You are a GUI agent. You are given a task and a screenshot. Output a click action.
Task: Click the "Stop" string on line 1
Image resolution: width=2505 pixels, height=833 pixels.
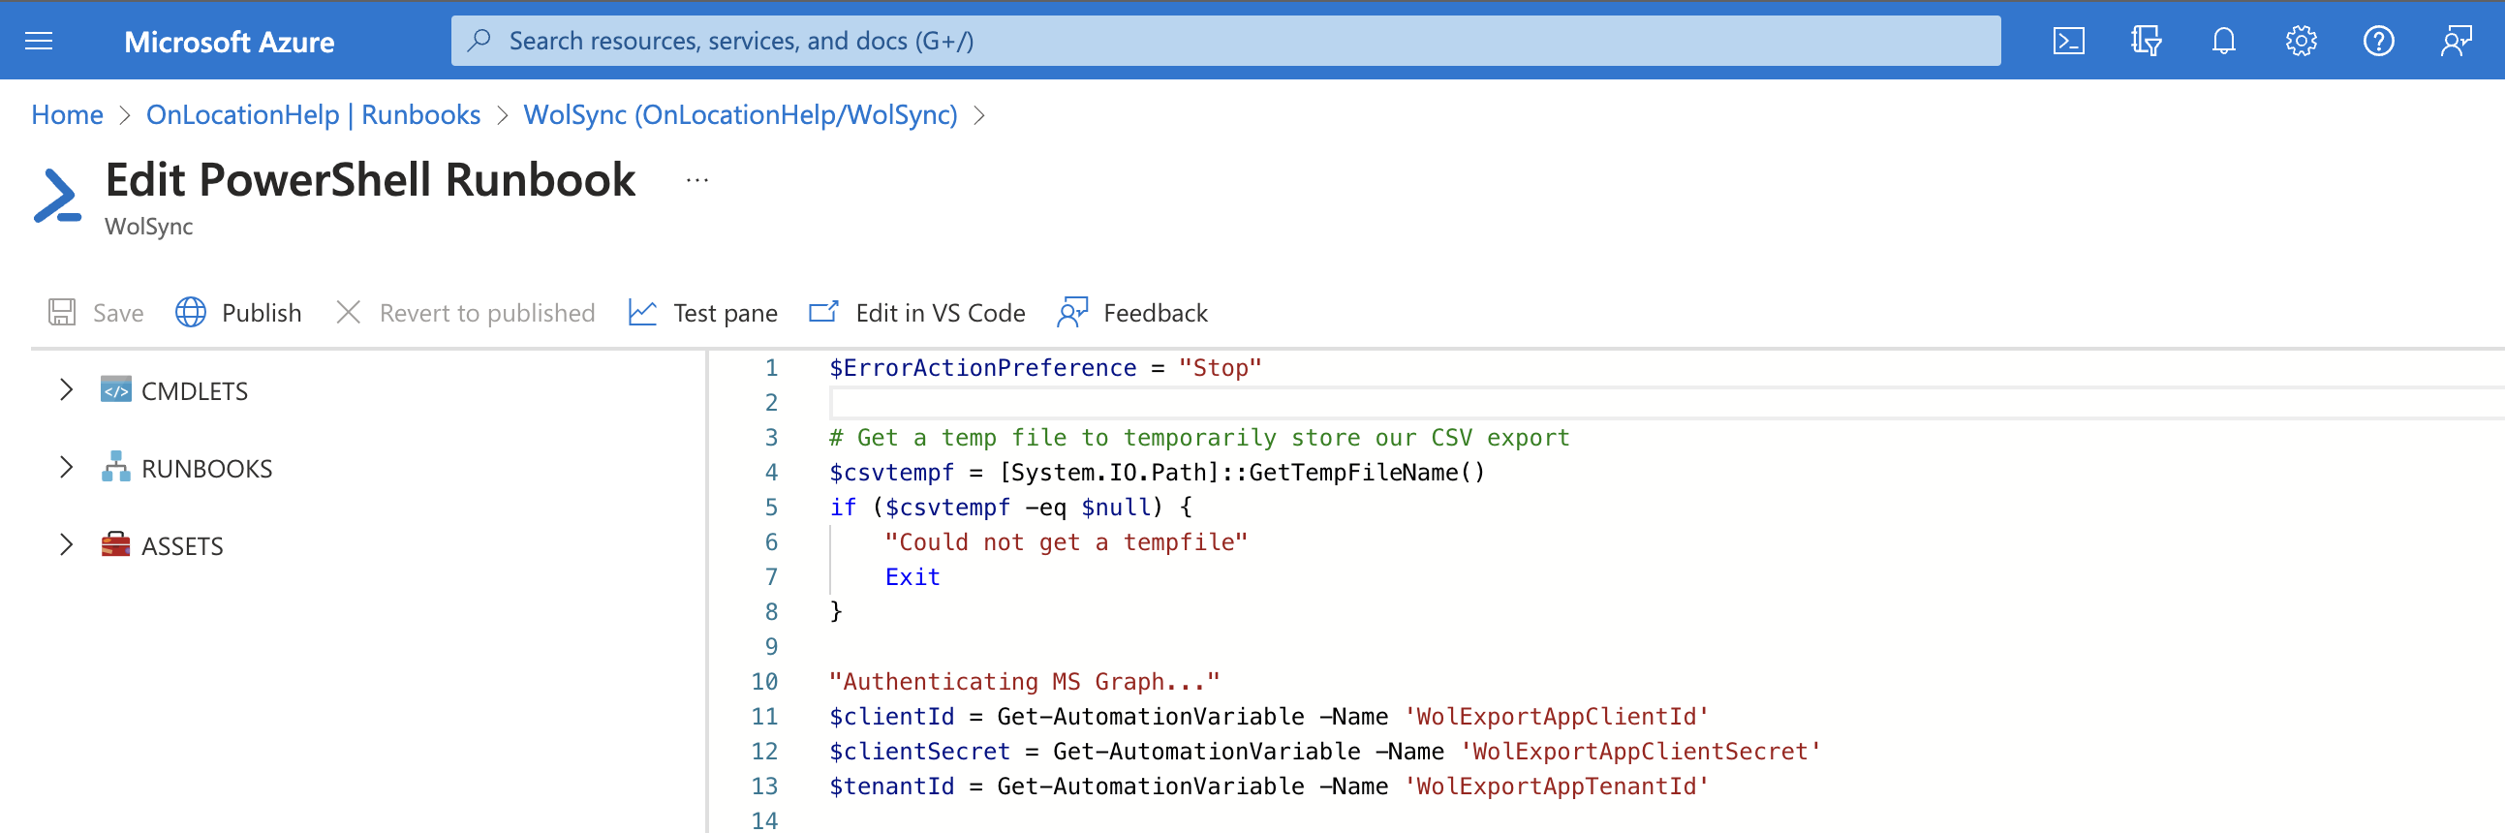point(1220,367)
